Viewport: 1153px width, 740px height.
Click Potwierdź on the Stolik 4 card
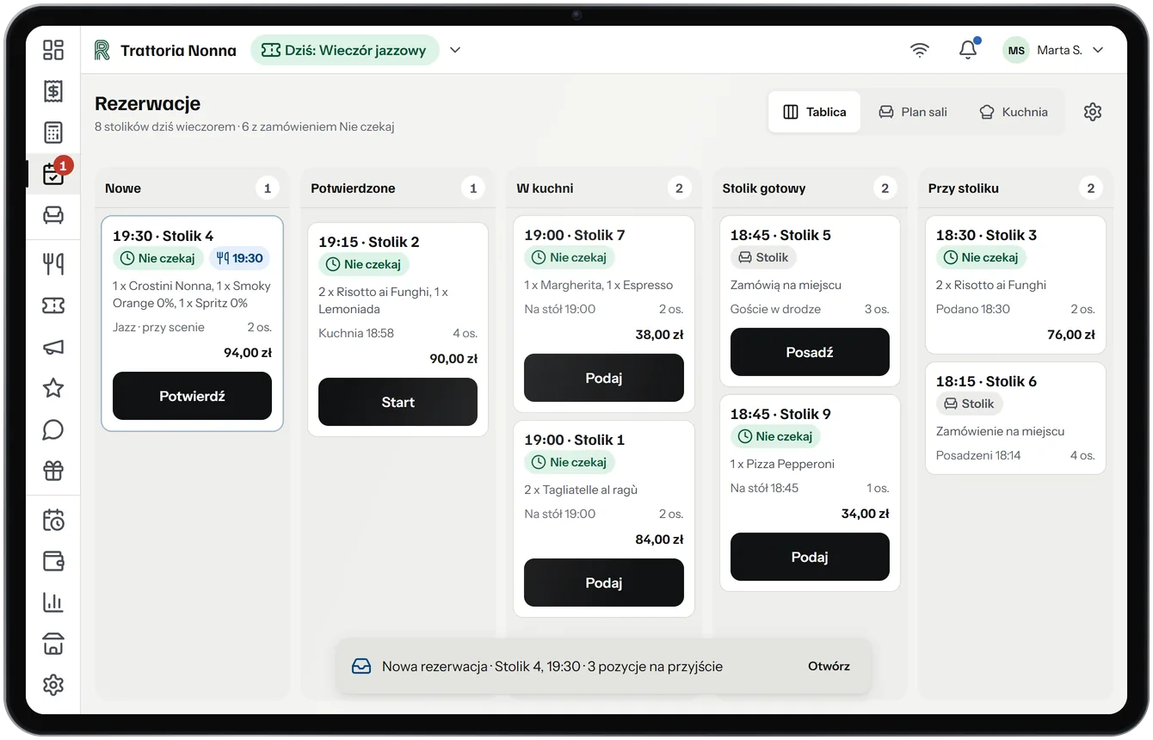pos(192,396)
